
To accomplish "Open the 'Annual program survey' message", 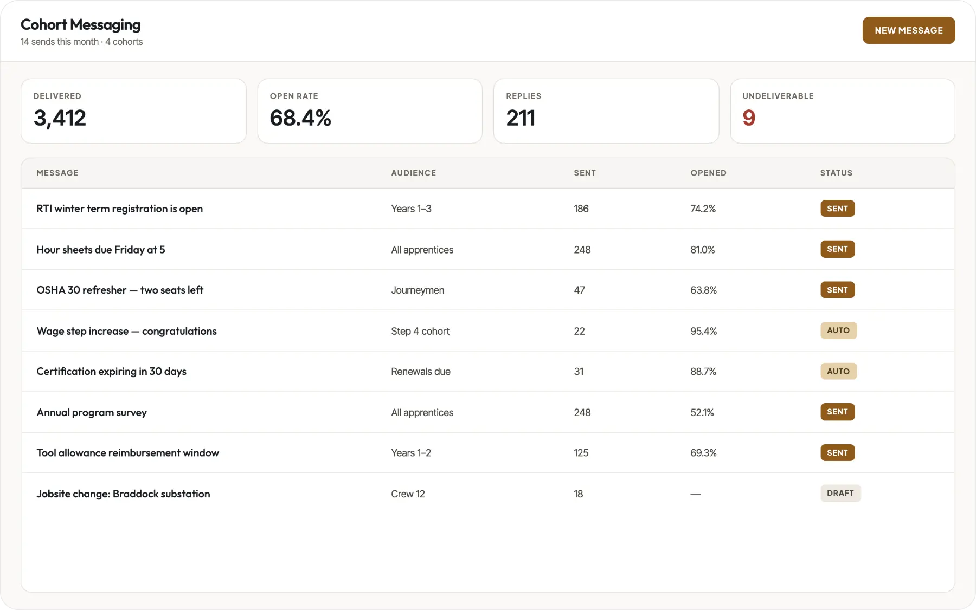I will [92, 412].
